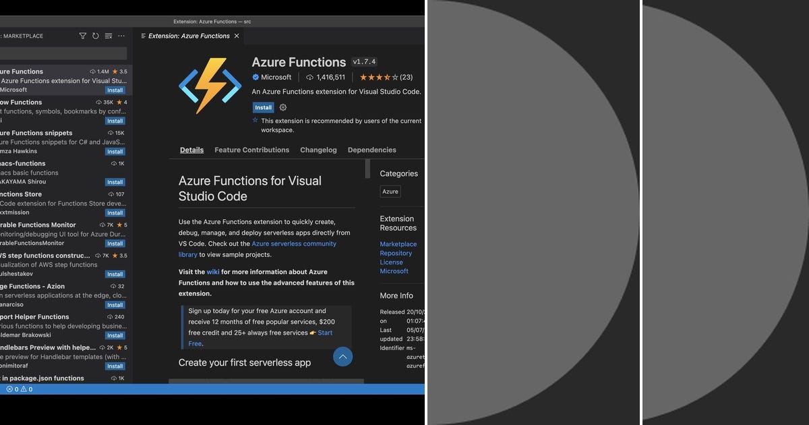Open the Dependencies tab
The height and width of the screenshot is (425, 809).
point(370,150)
